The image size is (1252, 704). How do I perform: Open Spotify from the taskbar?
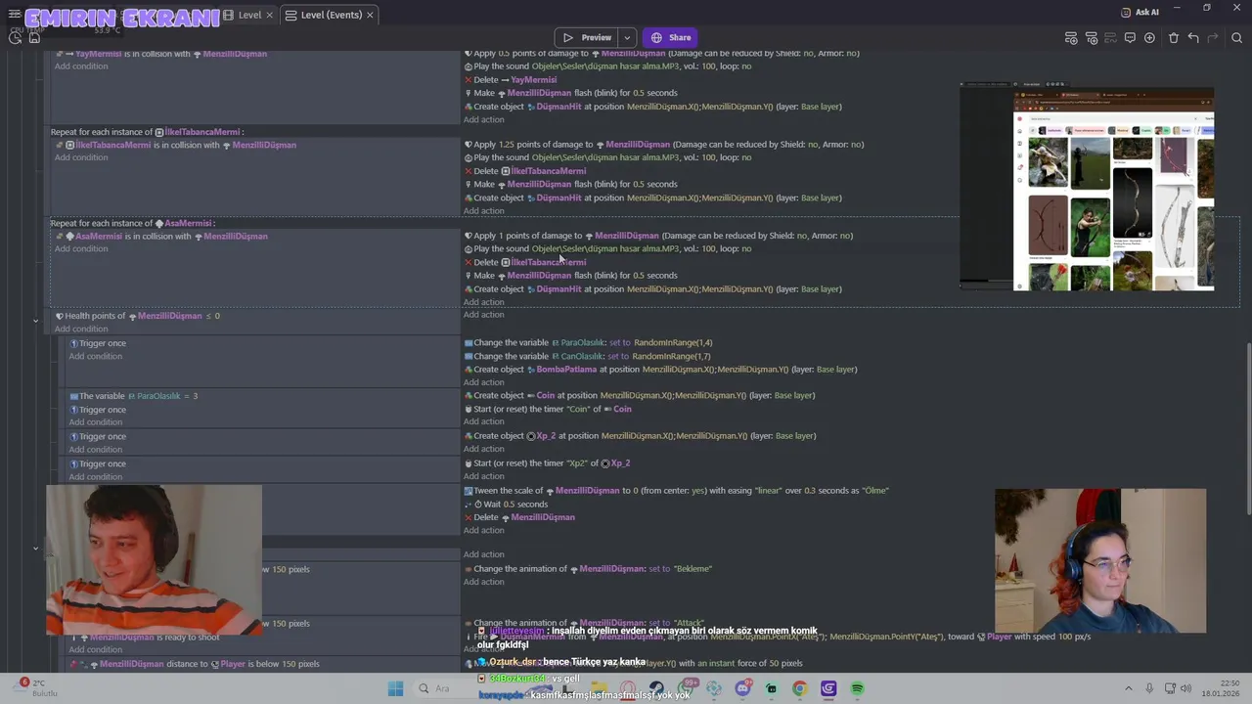(857, 688)
